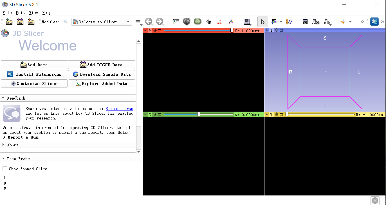Click the module search magnifier icon

[66, 22]
